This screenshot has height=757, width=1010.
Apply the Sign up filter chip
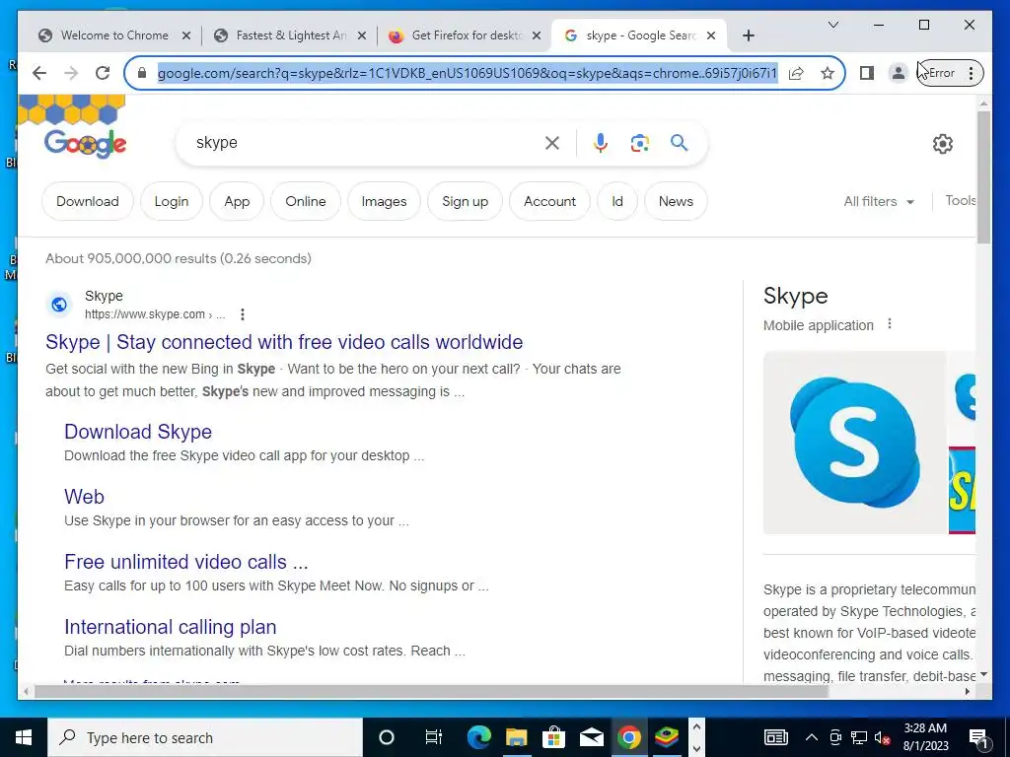click(466, 201)
